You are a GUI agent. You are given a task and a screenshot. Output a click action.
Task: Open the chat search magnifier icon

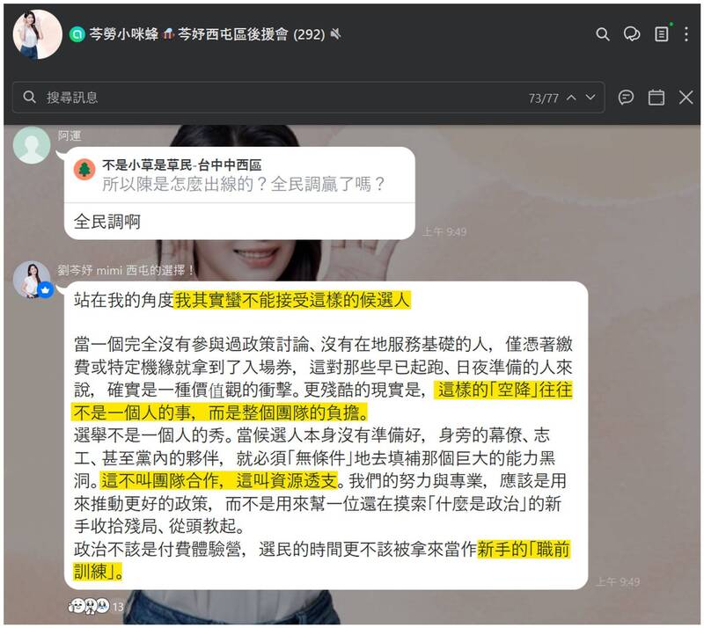(x=603, y=34)
